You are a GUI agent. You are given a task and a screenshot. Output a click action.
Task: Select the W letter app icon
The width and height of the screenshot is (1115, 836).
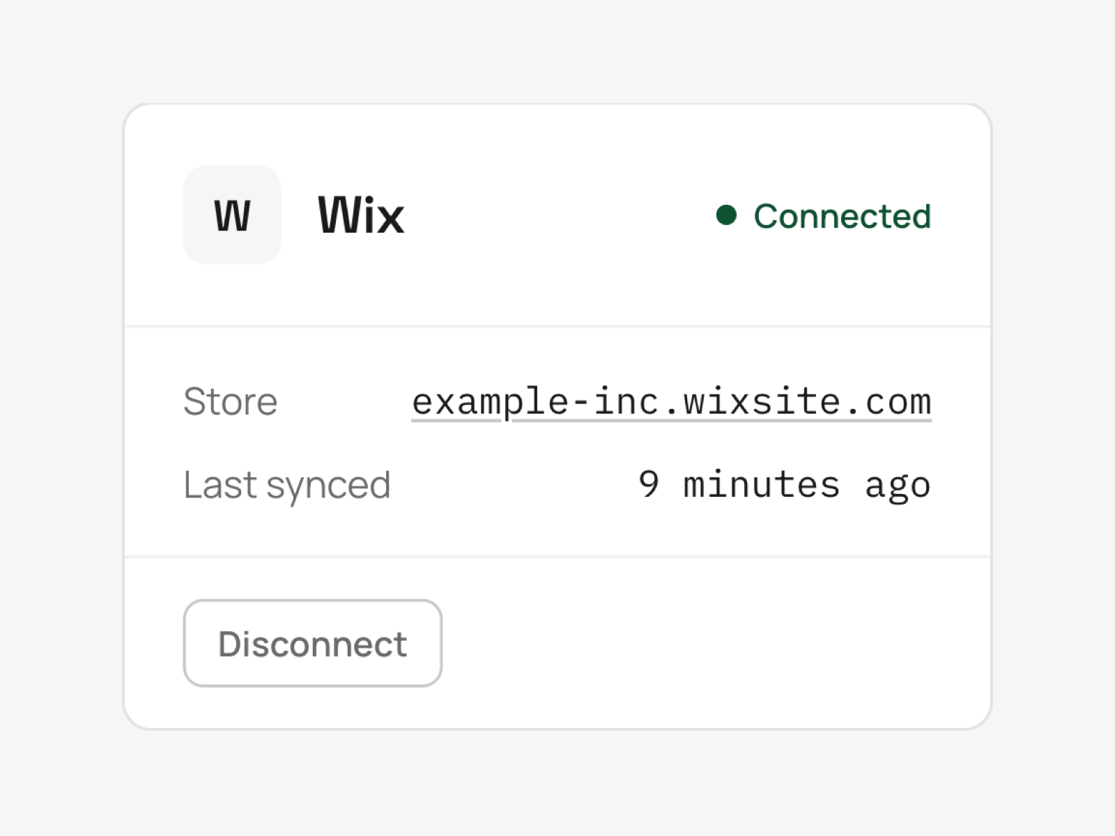(232, 215)
